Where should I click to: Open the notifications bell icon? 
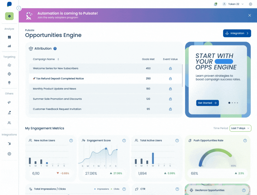(x=215, y=4)
